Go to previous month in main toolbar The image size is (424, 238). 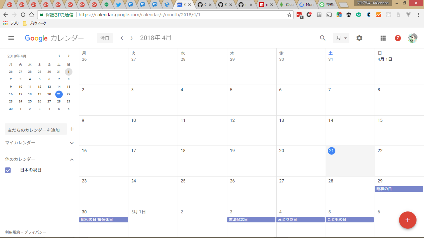click(122, 38)
